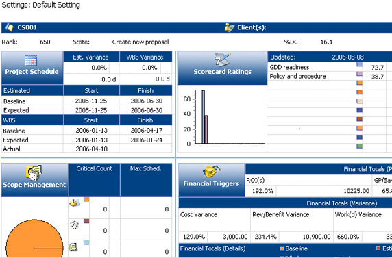Select the Policy and procedure color swatch

pyautogui.click(x=359, y=74)
